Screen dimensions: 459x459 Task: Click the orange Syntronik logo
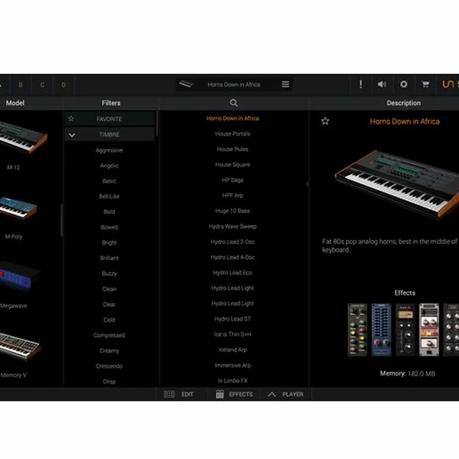[448, 84]
